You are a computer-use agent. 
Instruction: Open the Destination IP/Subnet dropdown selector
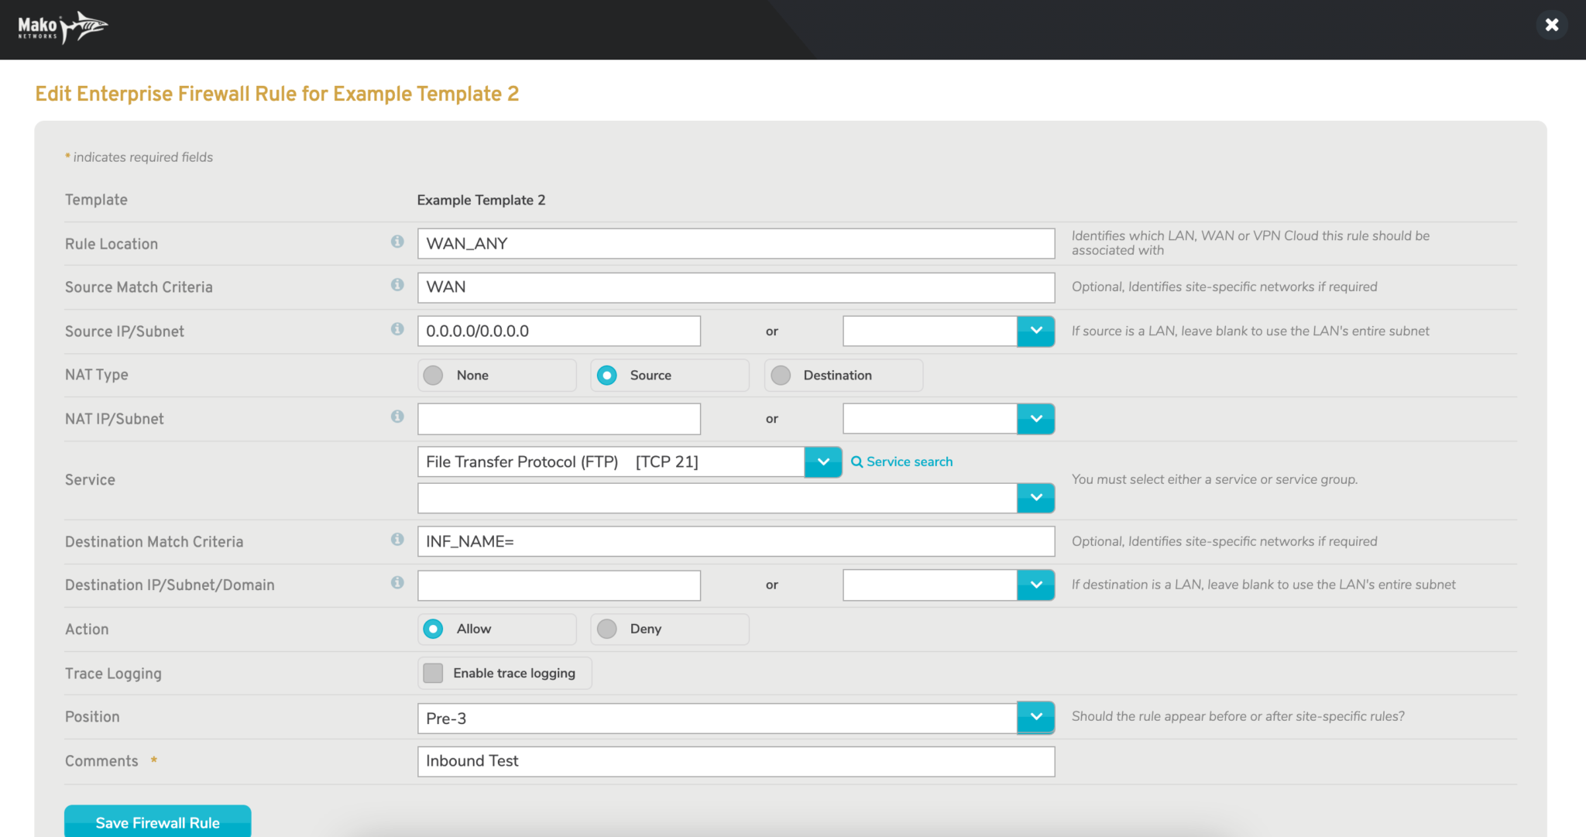[x=1035, y=585]
